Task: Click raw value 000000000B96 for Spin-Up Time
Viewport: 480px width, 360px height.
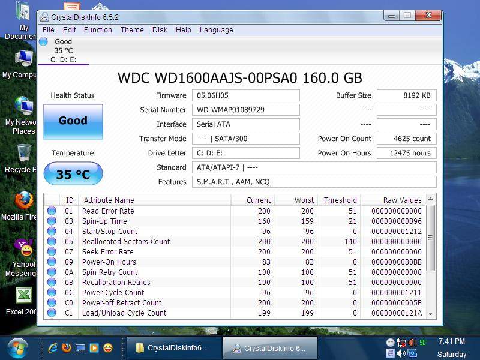Action: pos(397,221)
